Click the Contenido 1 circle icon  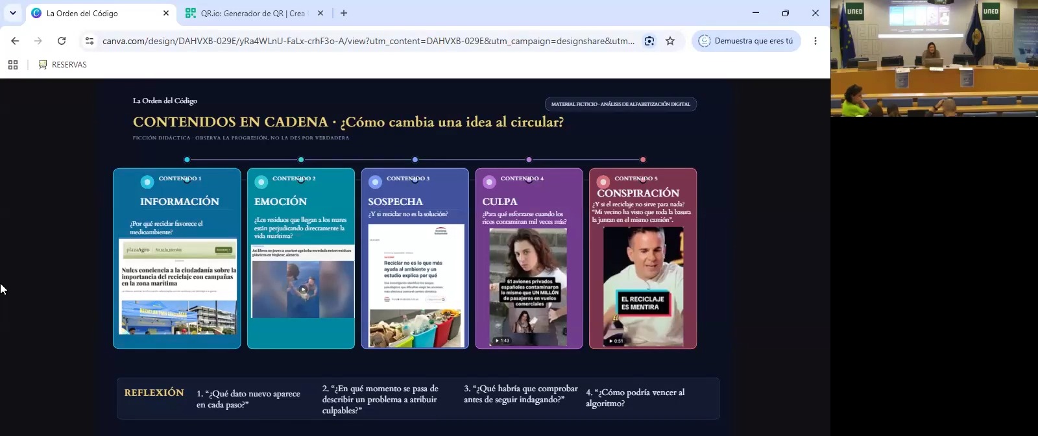[x=147, y=182]
